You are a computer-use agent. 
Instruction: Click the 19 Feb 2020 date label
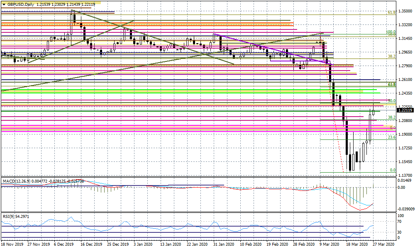pos(277,244)
